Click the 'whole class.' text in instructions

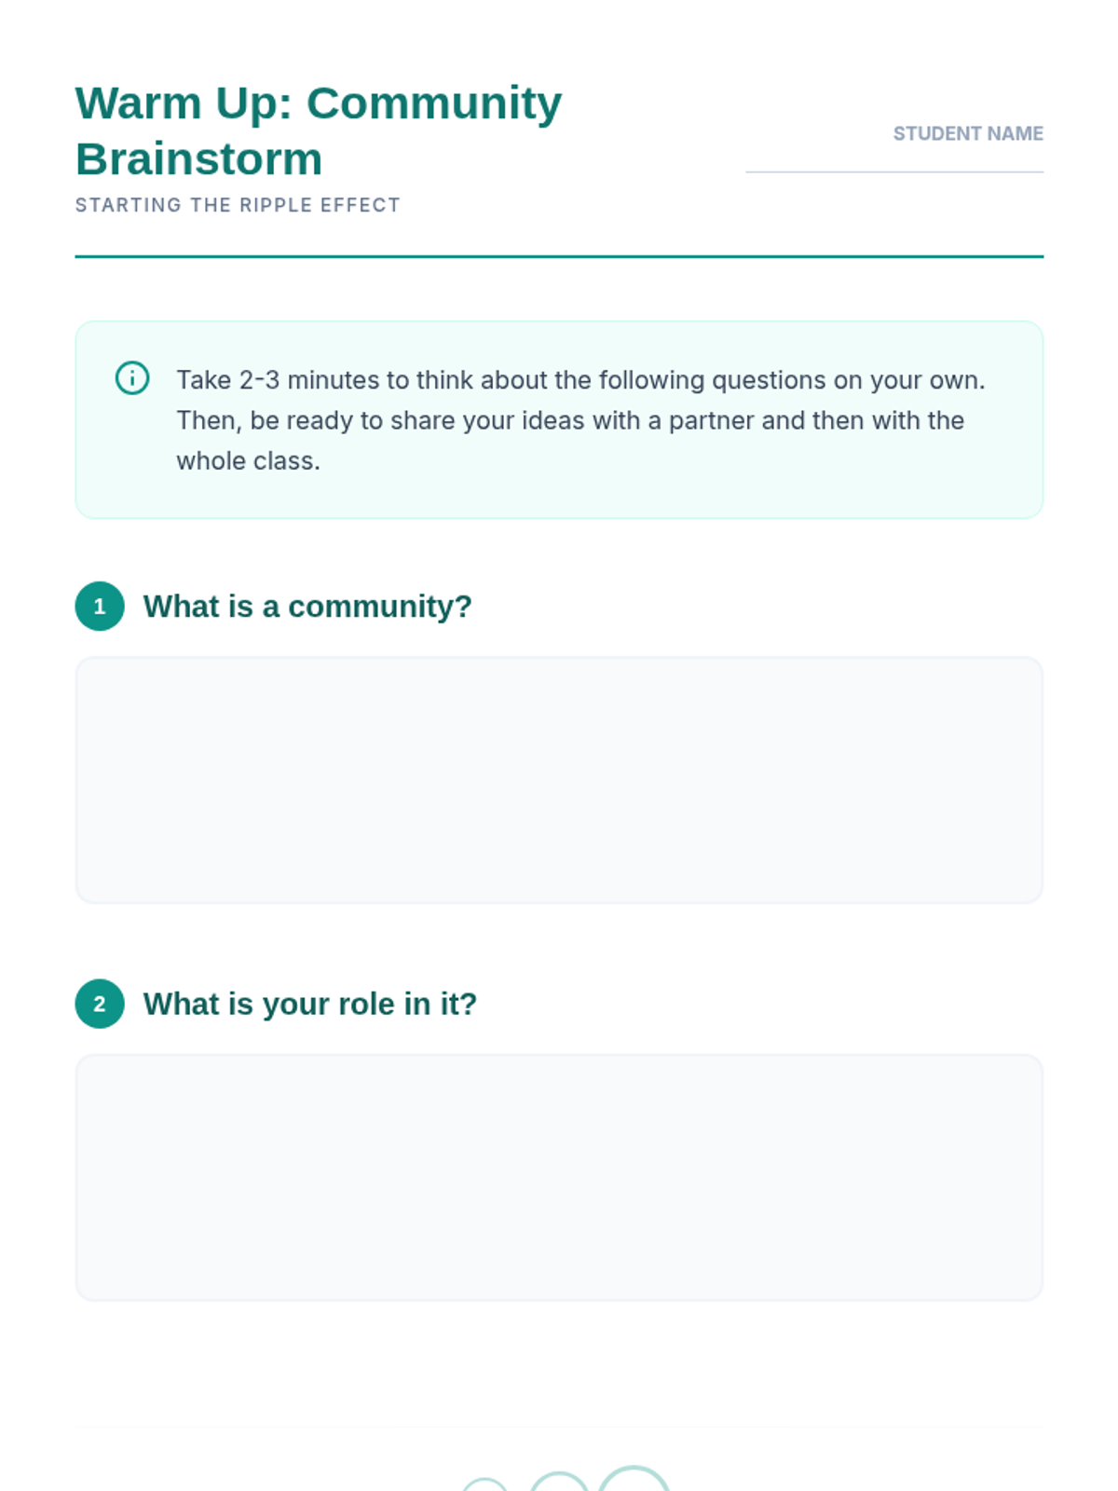pos(248,460)
